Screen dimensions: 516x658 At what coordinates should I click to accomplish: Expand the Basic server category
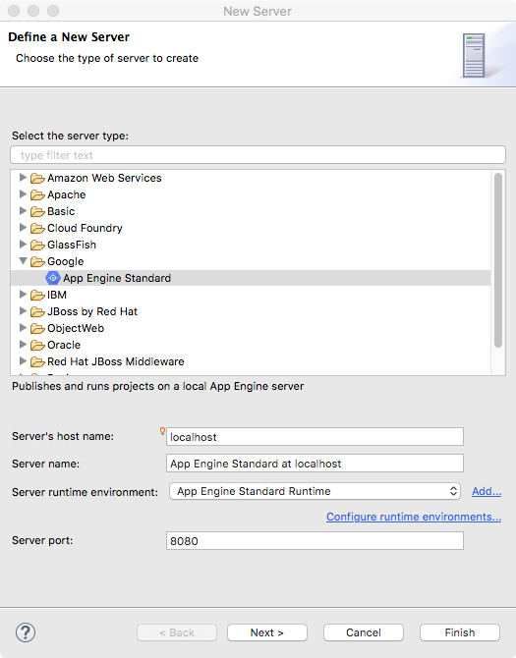(23, 211)
